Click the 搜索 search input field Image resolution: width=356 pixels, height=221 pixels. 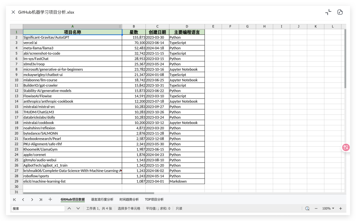38,209
